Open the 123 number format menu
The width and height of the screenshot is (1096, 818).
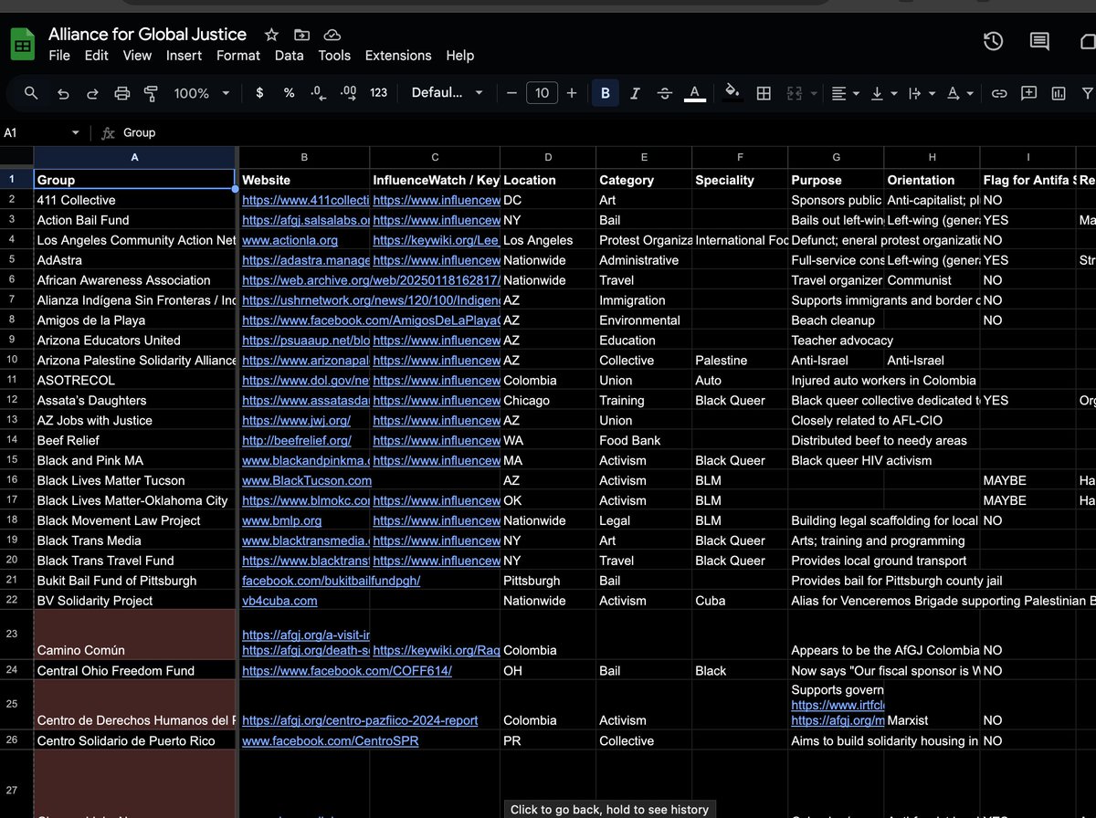tap(379, 93)
